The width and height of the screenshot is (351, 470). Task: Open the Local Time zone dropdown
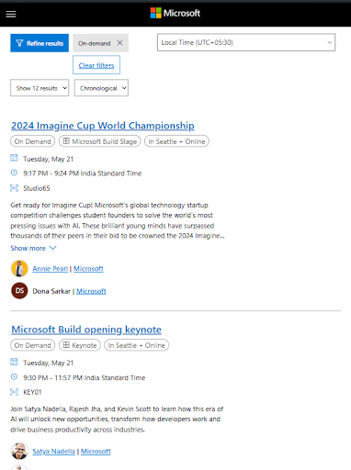click(x=246, y=42)
